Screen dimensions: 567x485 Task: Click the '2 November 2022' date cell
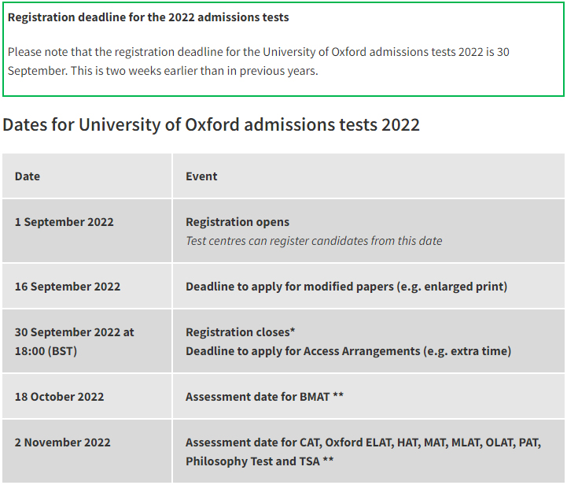[63, 442]
